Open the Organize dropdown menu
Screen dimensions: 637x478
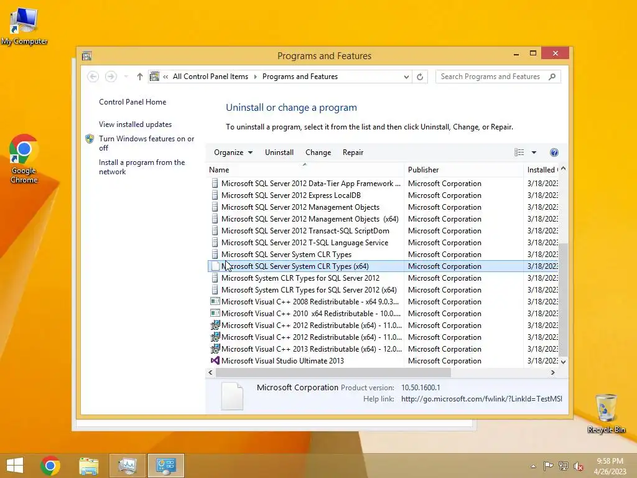(x=233, y=152)
